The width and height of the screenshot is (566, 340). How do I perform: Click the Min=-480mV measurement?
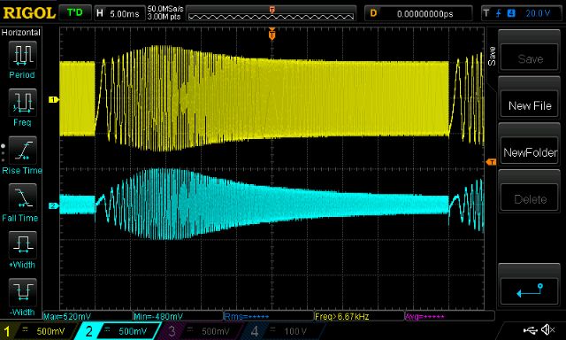pyautogui.click(x=158, y=316)
